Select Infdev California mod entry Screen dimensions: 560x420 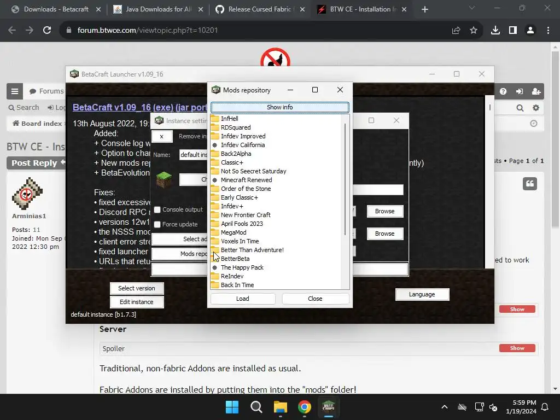[x=242, y=144]
